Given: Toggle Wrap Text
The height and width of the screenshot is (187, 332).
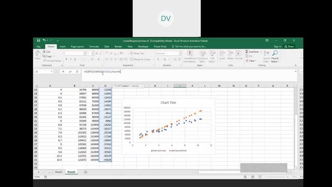Looking at the screenshot, I should coord(137,54).
